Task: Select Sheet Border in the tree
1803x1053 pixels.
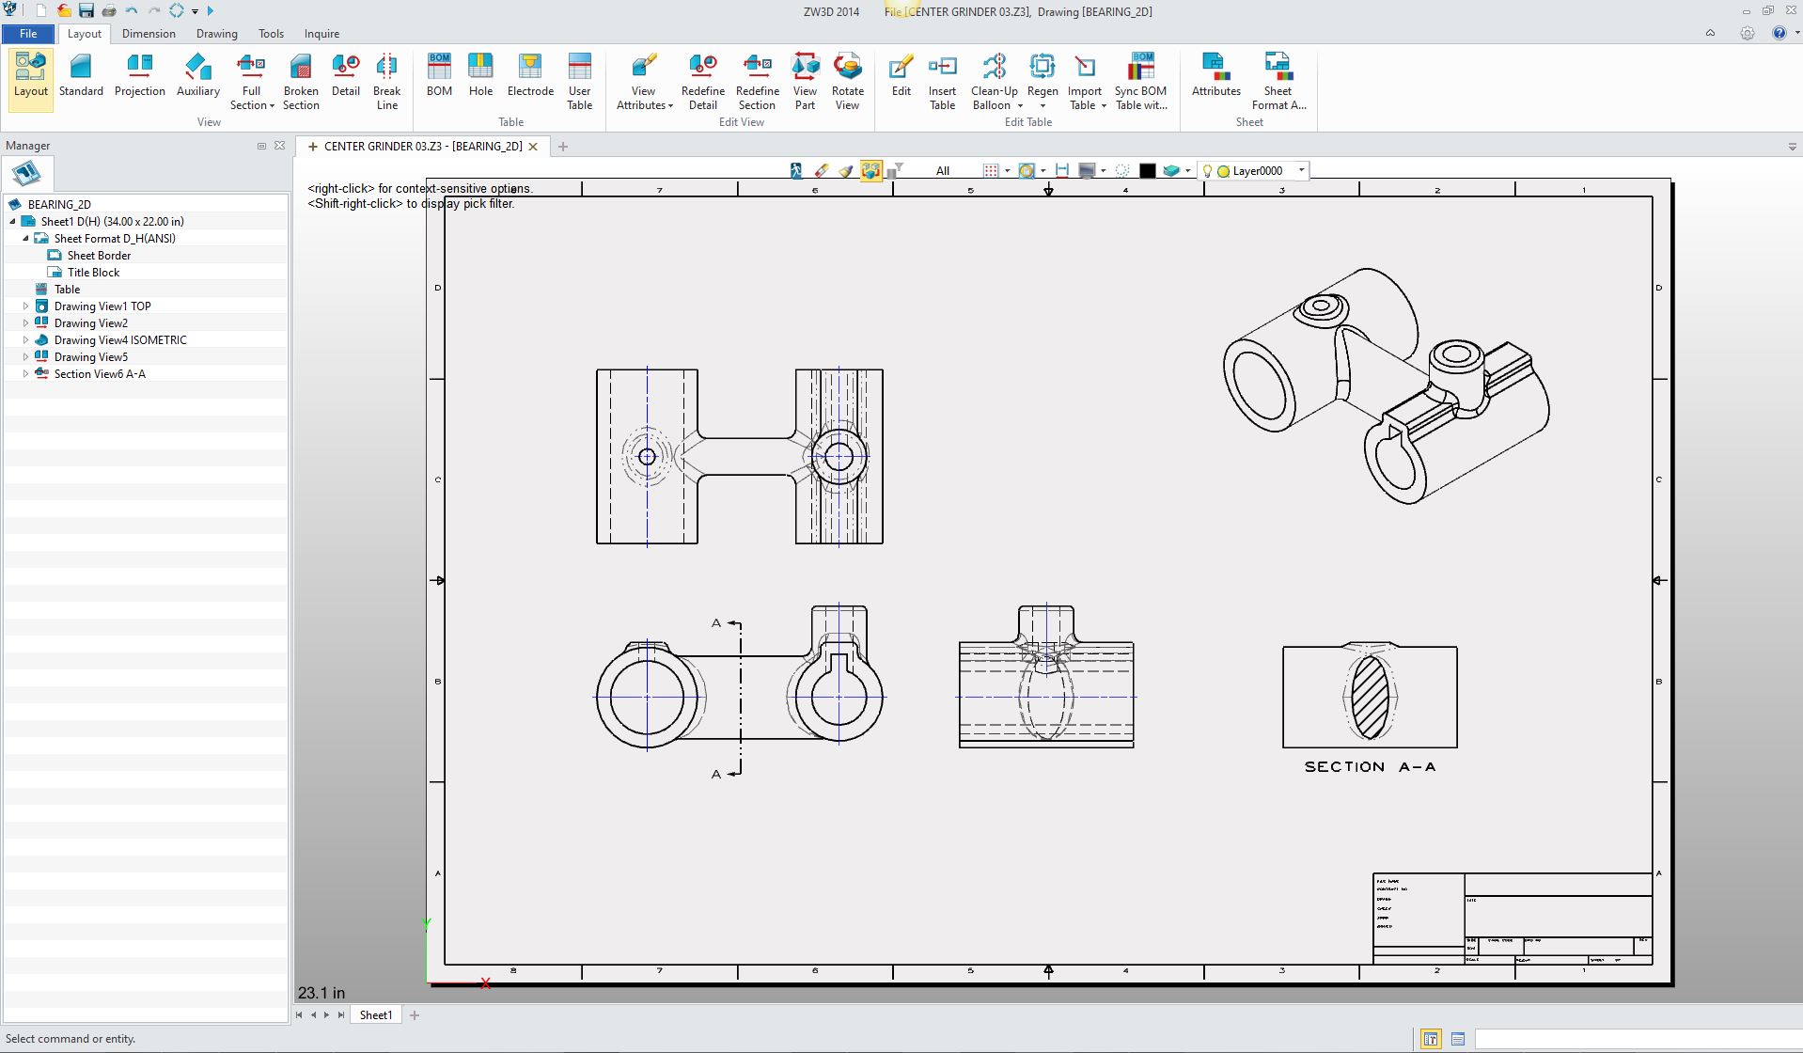Action: tap(99, 256)
